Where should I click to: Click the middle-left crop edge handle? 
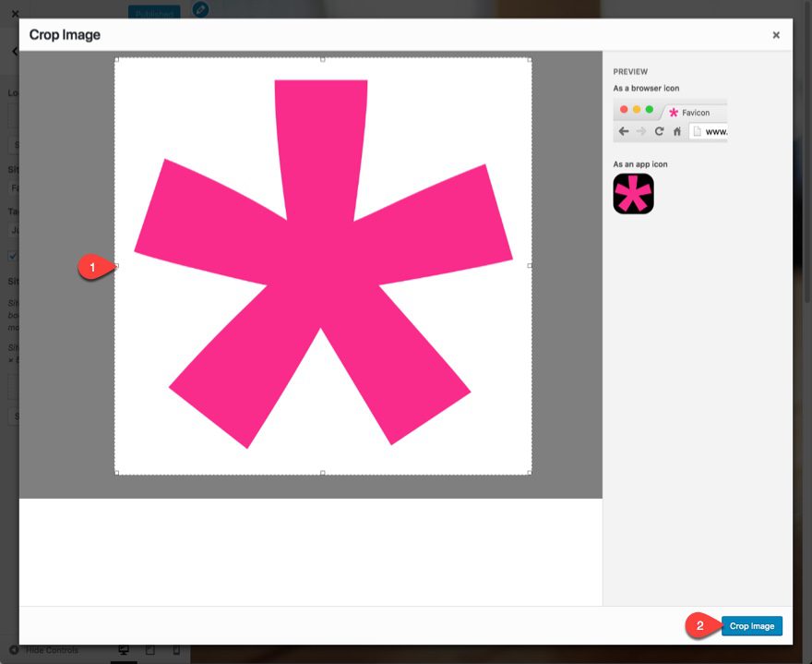coord(116,266)
